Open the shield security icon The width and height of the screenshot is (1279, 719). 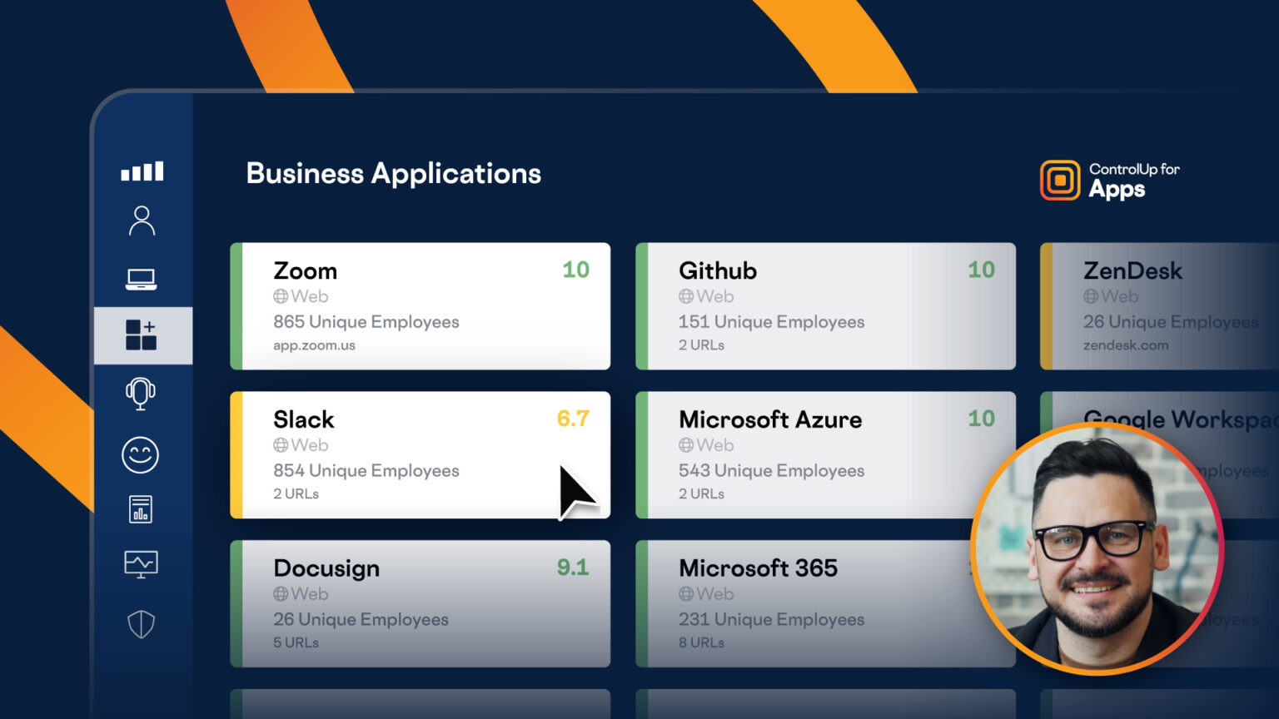141,624
